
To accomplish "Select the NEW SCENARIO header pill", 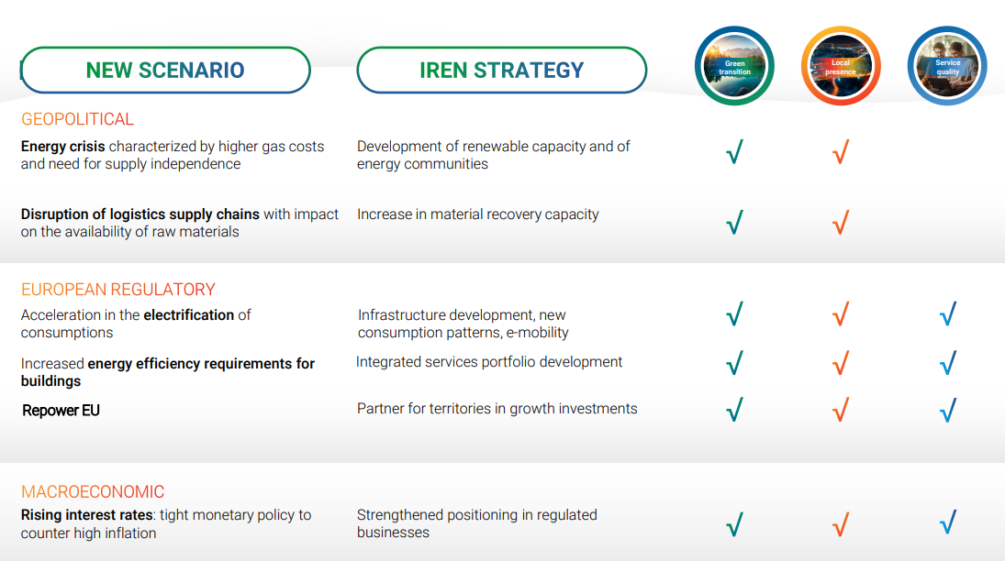I will [x=165, y=70].
